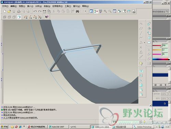Open the H:\ taskbar window
171x129 pixels.
click(80, 127)
